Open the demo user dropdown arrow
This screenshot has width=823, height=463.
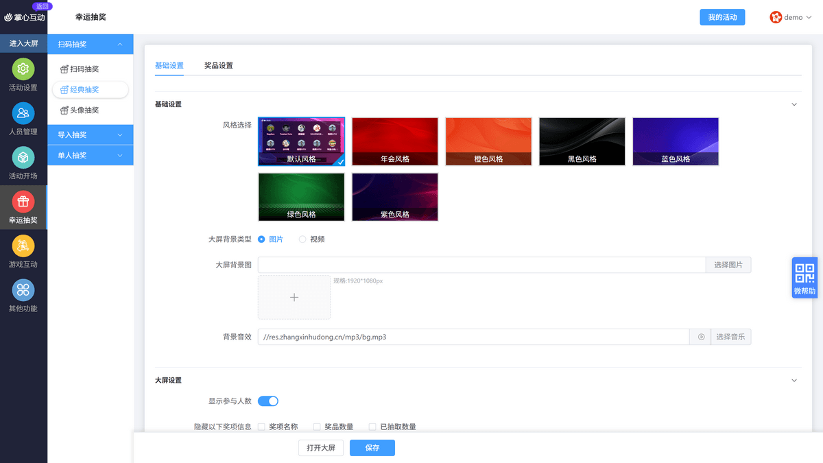tap(808, 18)
